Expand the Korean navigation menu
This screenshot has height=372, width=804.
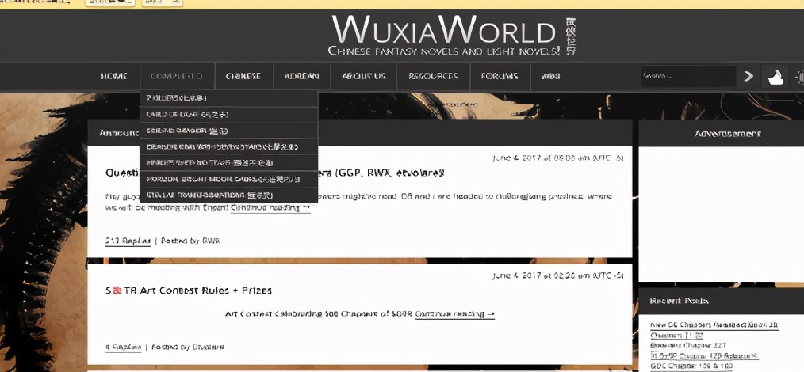point(301,76)
